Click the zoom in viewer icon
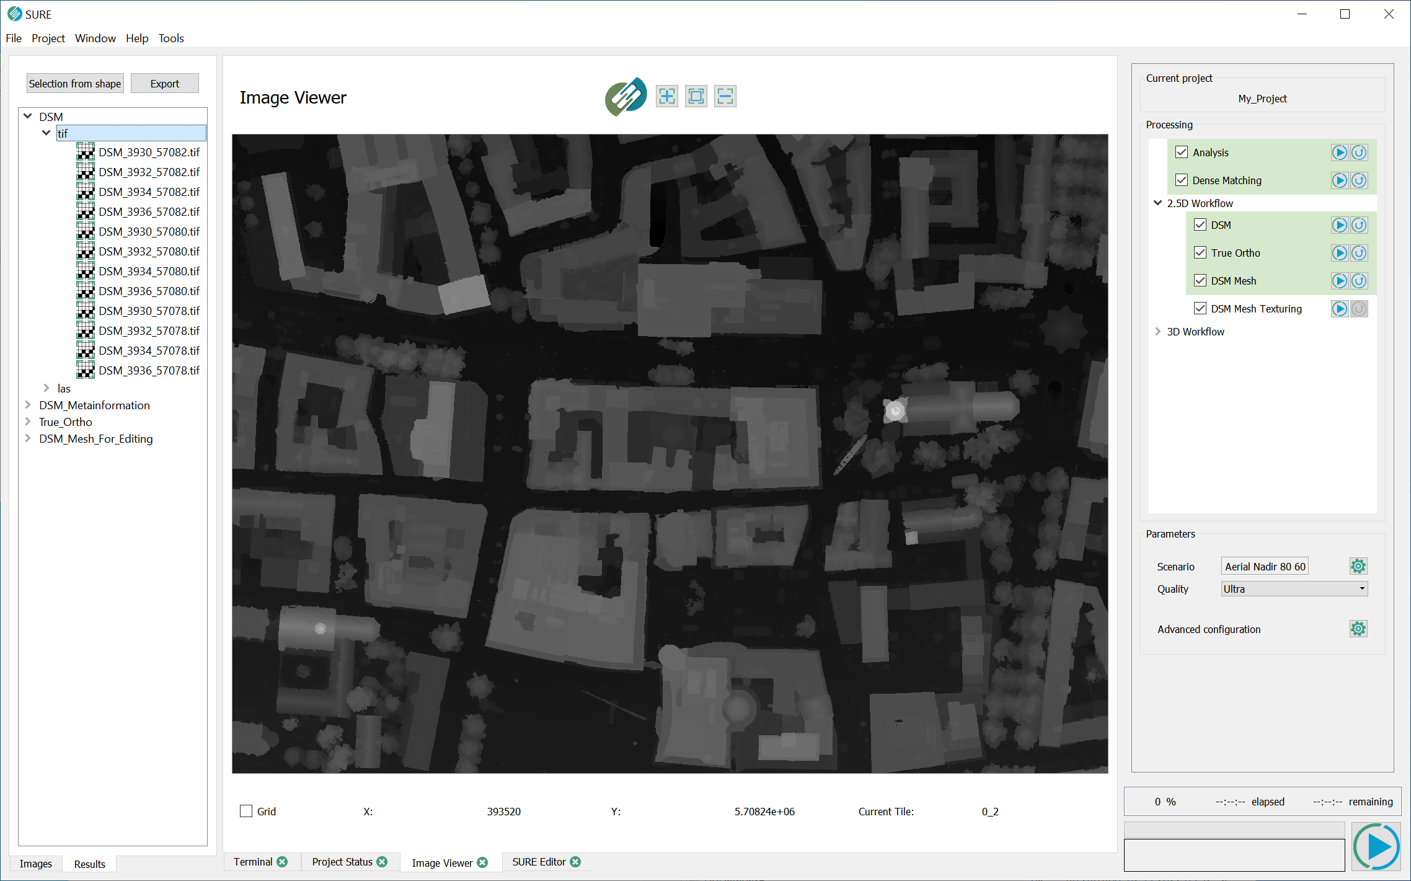 coord(667,96)
